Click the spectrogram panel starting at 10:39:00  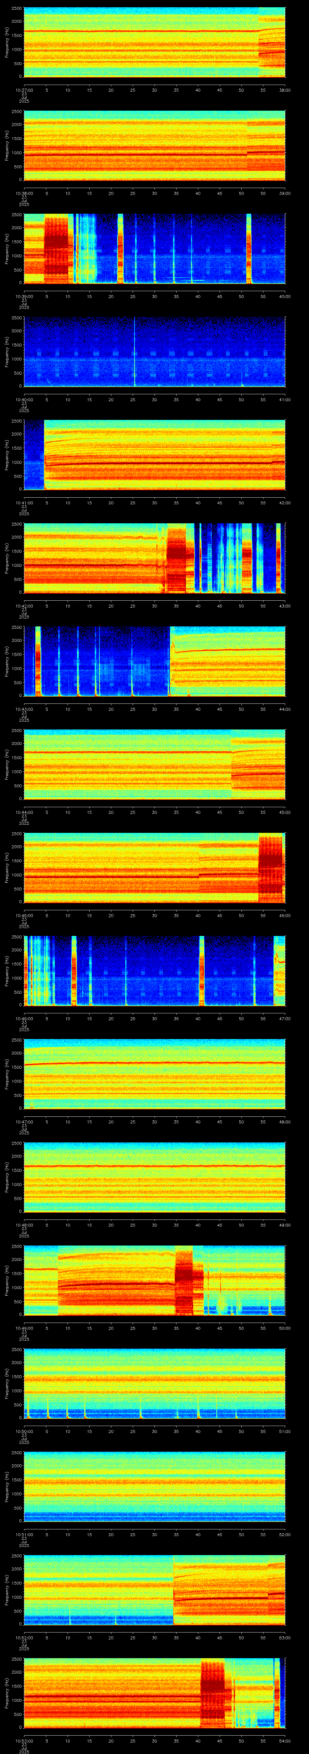tap(154, 248)
